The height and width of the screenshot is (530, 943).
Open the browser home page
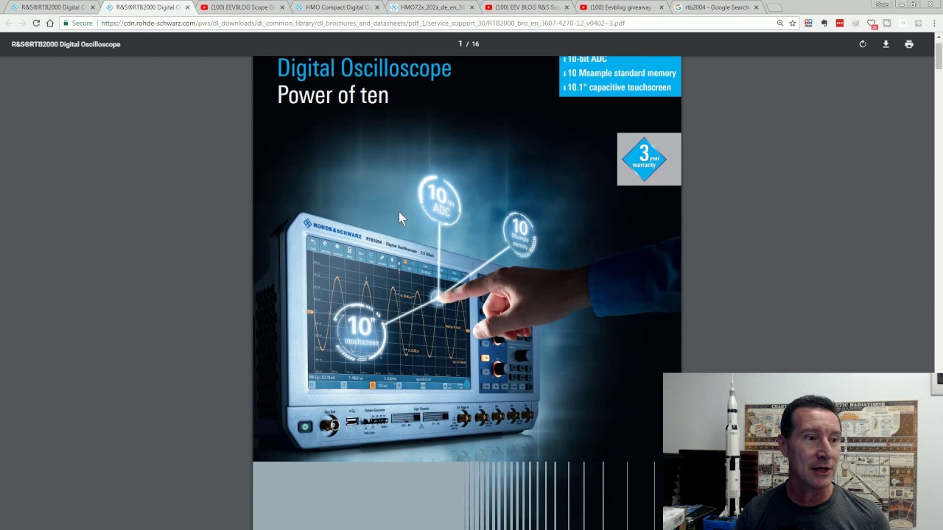coord(50,23)
